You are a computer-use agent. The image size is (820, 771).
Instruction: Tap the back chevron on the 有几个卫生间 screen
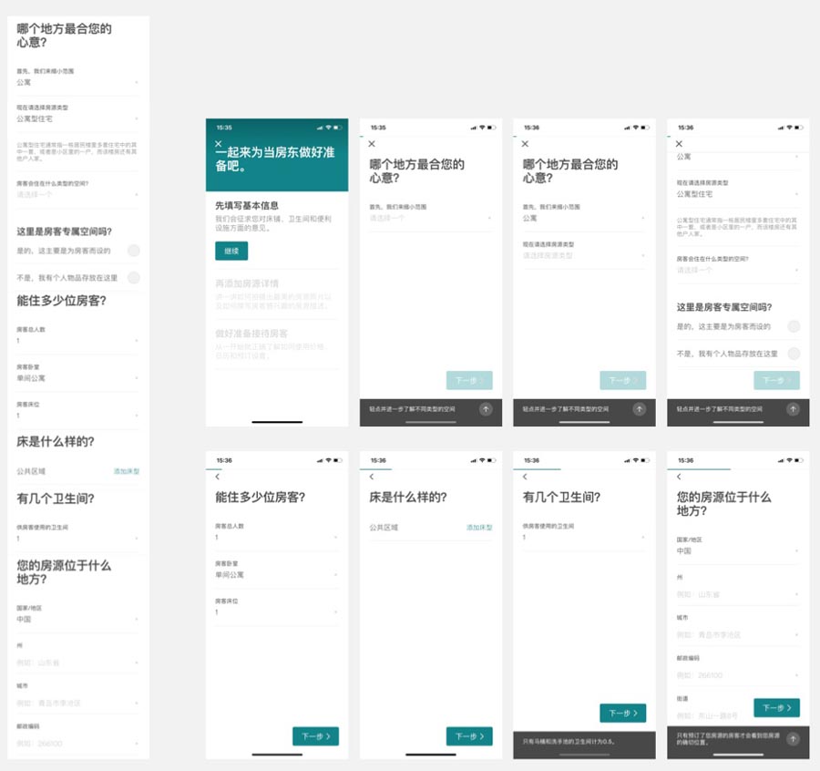pos(527,476)
